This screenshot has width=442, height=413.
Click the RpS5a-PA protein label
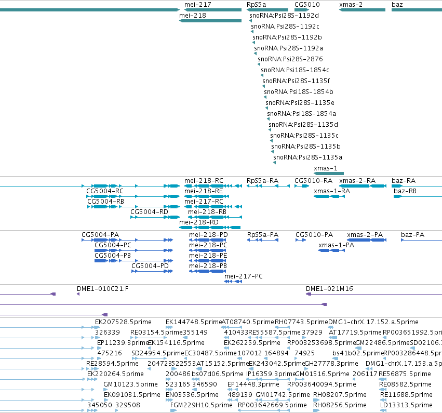(263, 235)
